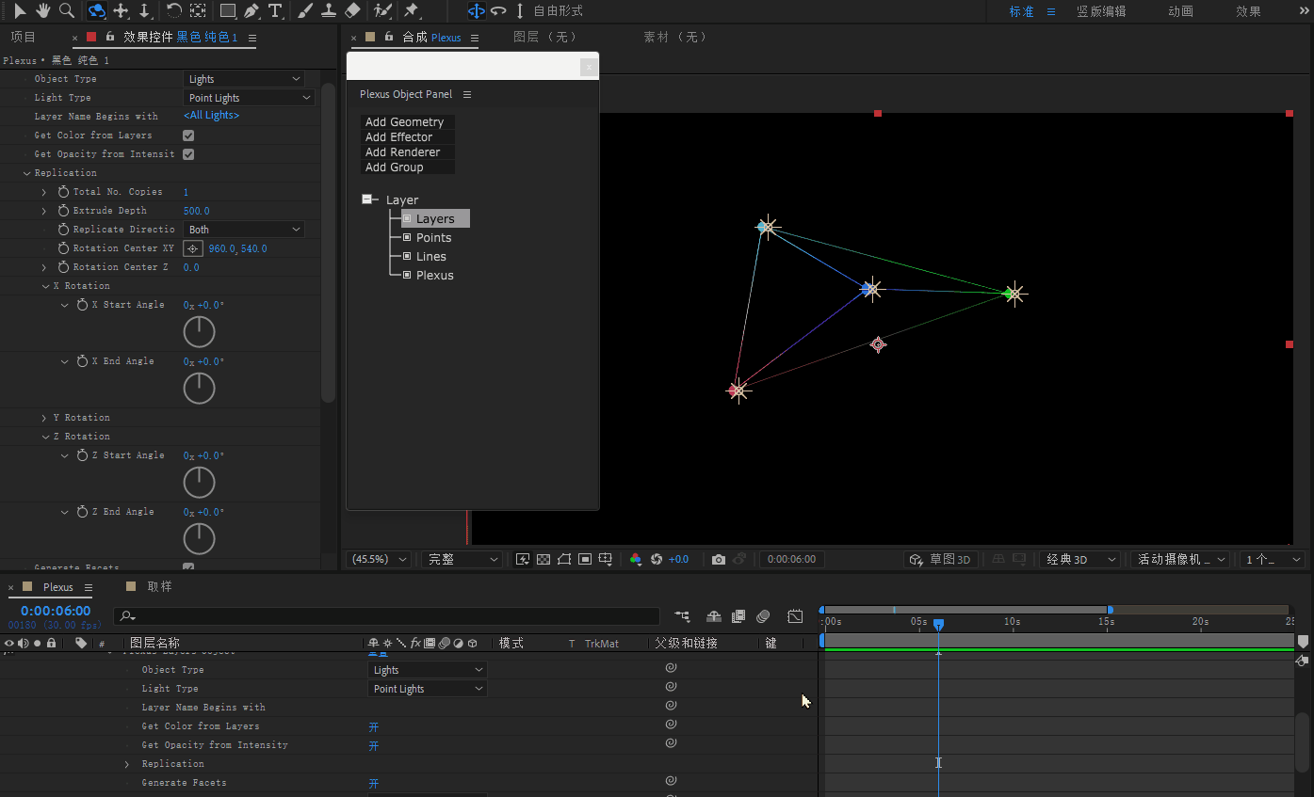This screenshot has height=797, width=1314.
Task: Select the Zoom magnifier tool
Action: (x=67, y=10)
